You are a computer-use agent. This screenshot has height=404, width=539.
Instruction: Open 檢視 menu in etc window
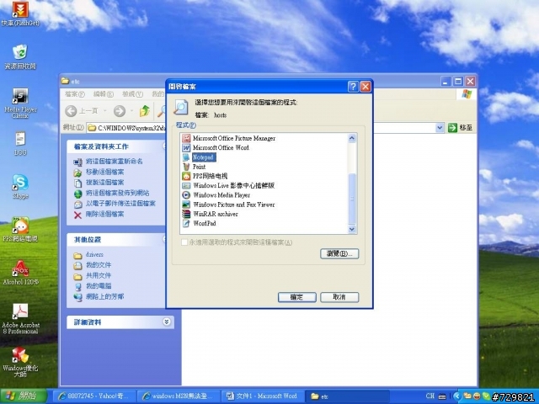[133, 94]
